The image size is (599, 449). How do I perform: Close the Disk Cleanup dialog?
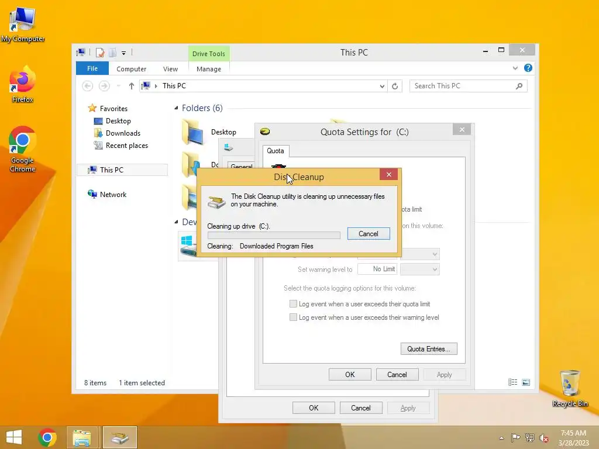389,174
